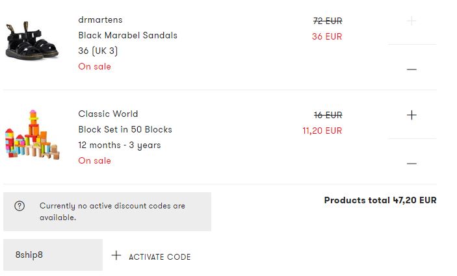Focus the discount code field containing 8ship8
The width and height of the screenshot is (457, 276).
click(53, 255)
